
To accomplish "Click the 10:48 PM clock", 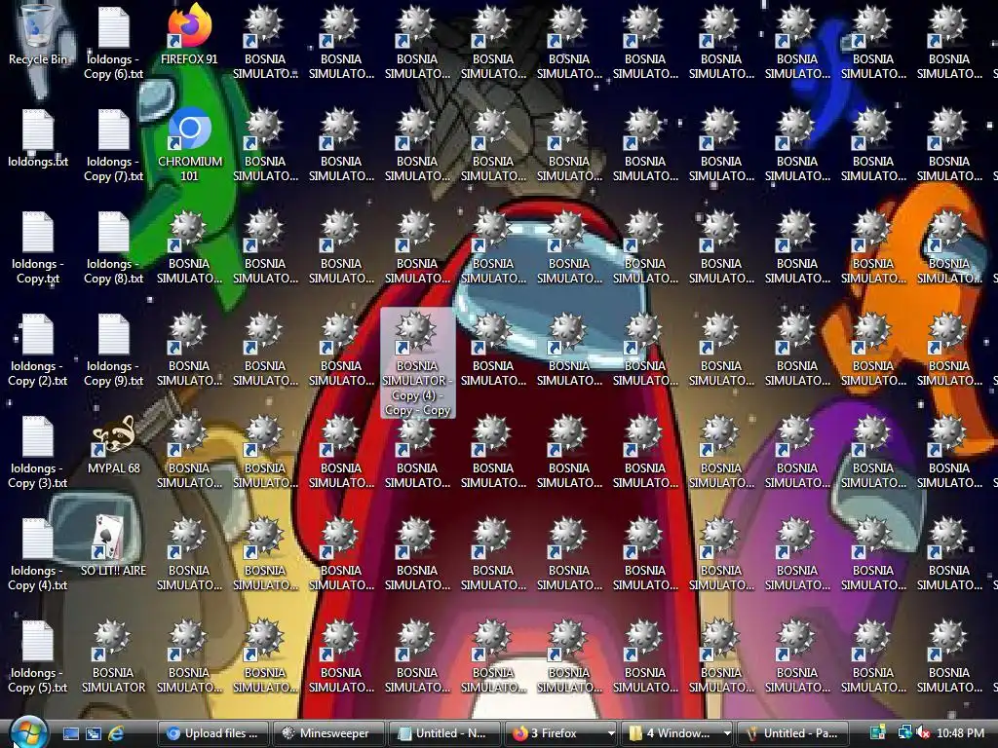I will coord(960,733).
